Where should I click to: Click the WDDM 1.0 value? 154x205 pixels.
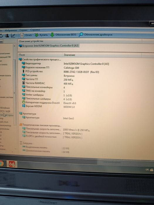[69, 107]
